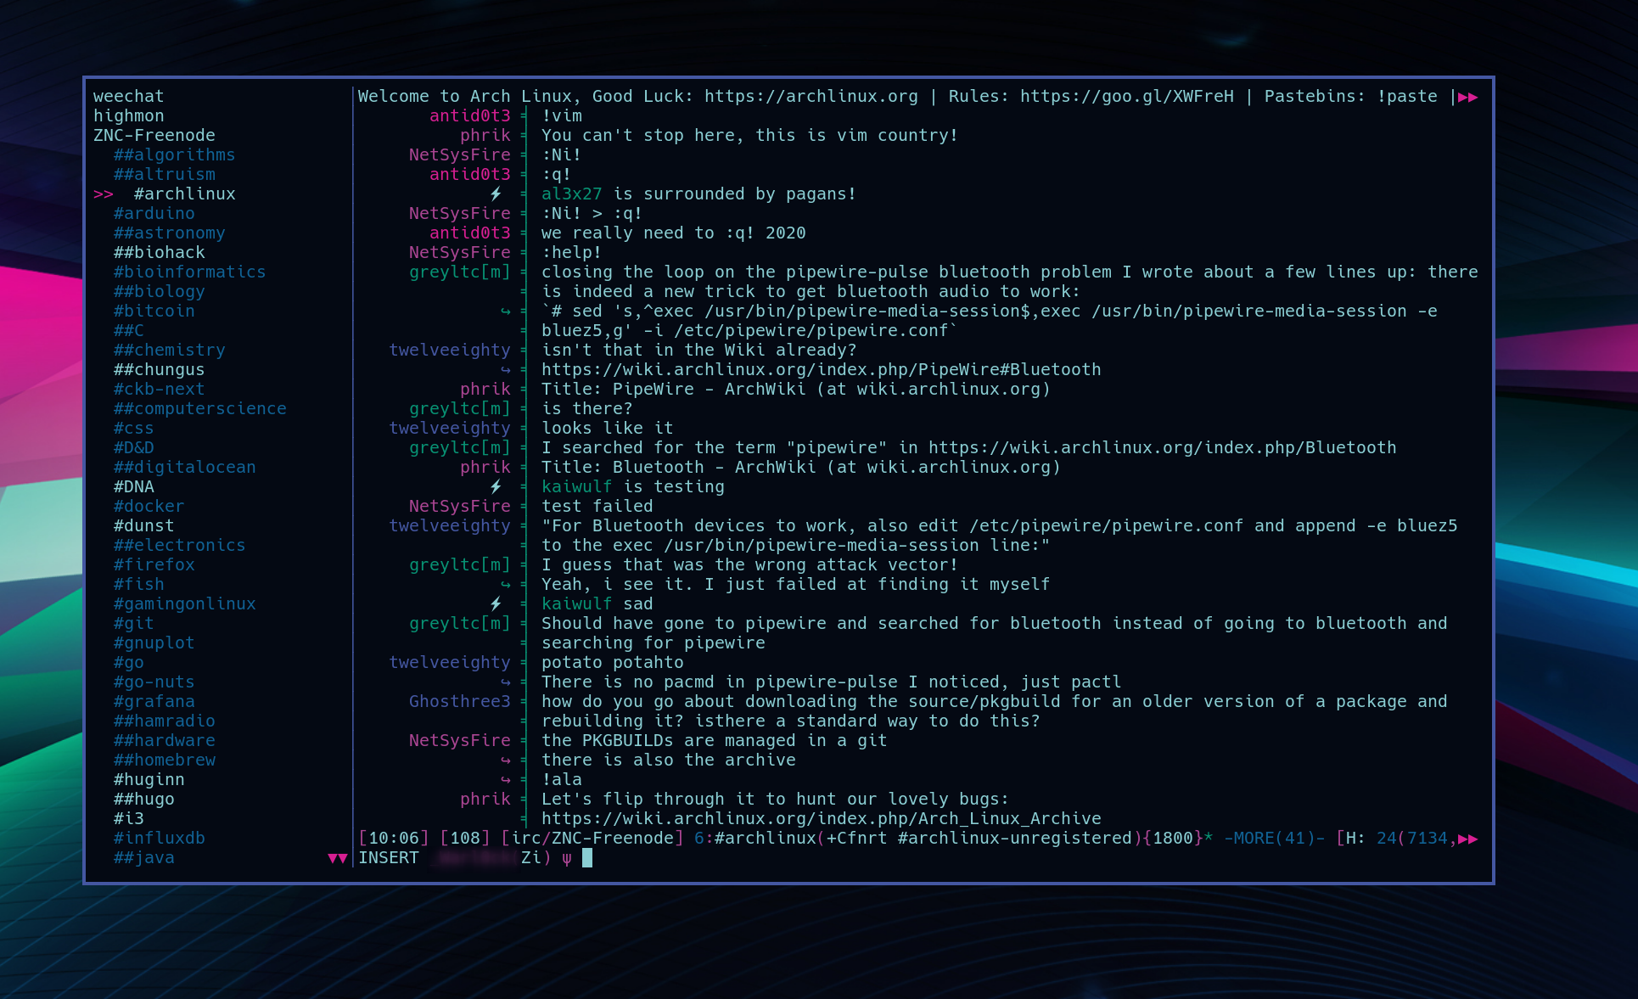This screenshot has width=1638, height=999.
Task: Select the weechat core buffer
Action: click(x=128, y=97)
